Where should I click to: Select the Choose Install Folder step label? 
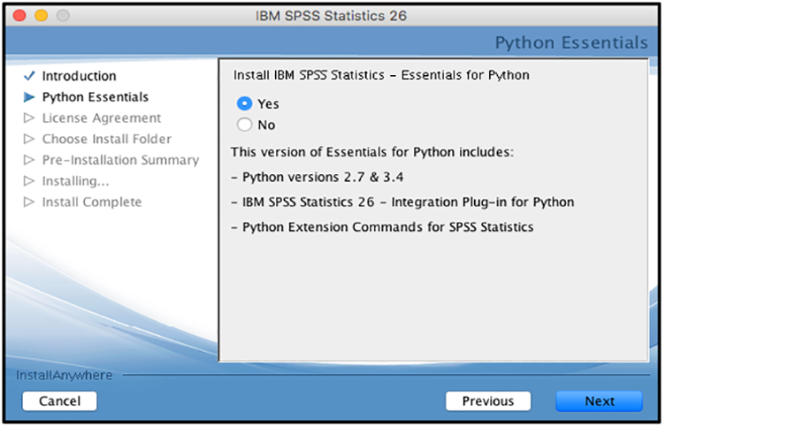click(x=107, y=139)
